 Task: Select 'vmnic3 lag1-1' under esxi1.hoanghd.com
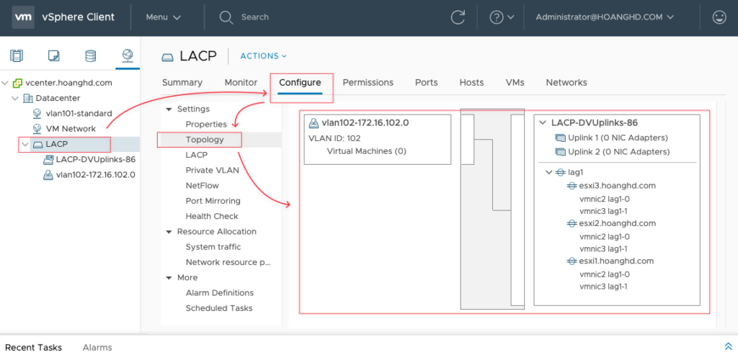click(x=603, y=287)
